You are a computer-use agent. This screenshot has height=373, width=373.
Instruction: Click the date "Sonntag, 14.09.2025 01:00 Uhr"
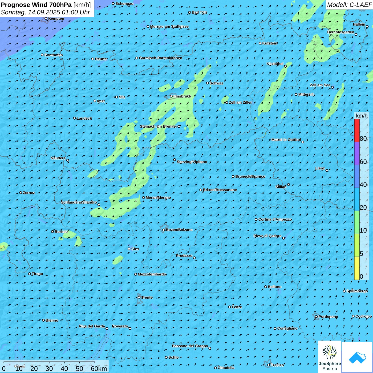(x=45, y=12)
